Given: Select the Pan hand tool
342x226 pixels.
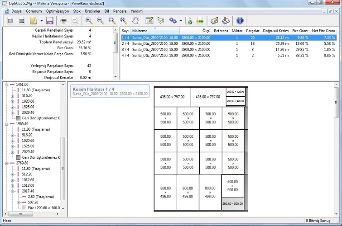Looking at the screenshot, I should (135, 21).
